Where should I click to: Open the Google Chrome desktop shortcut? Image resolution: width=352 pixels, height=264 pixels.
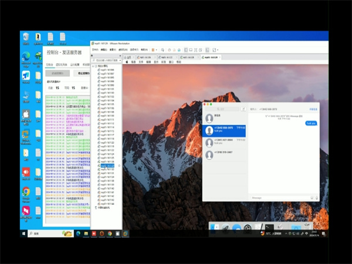tap(26, 191)
